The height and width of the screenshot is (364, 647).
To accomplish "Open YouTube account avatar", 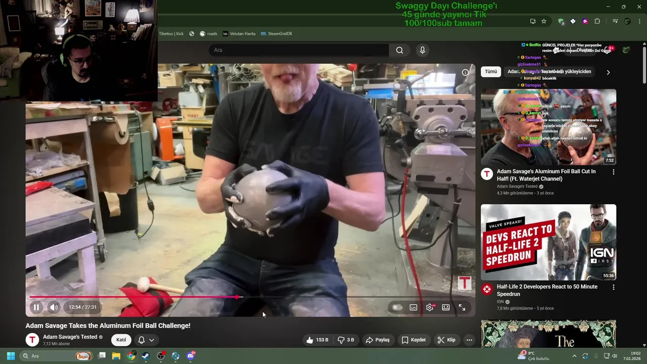I will (x=626, y=50).
